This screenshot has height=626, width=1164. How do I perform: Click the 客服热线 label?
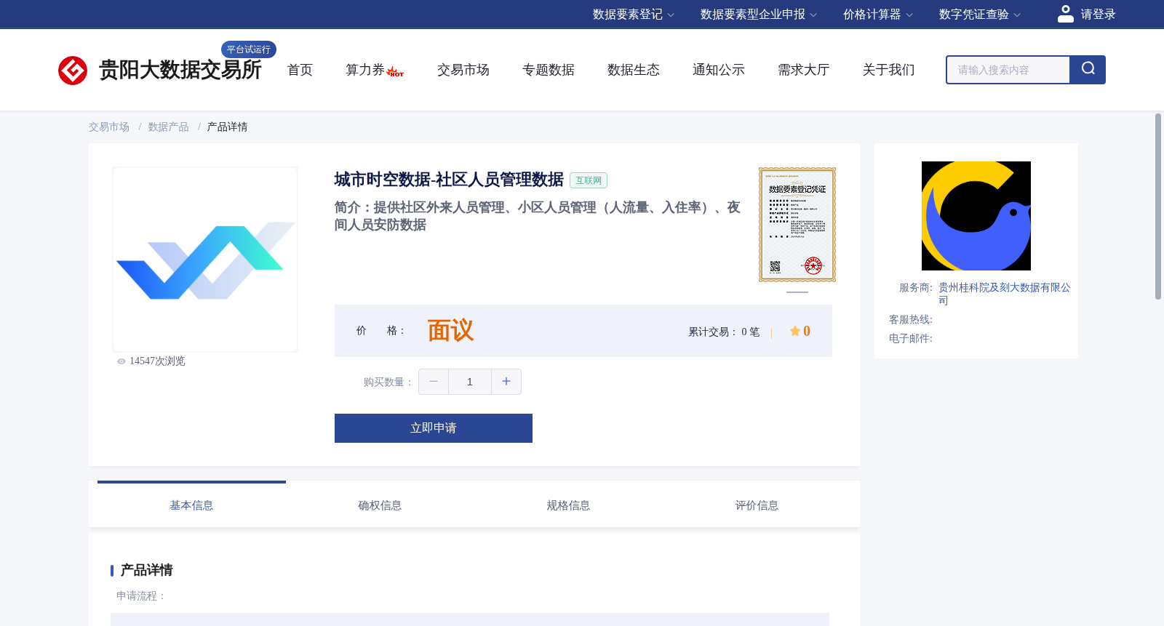(911, 320)
